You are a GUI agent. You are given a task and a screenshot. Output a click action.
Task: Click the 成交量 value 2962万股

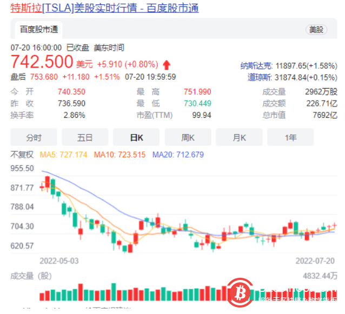point(321,92)
